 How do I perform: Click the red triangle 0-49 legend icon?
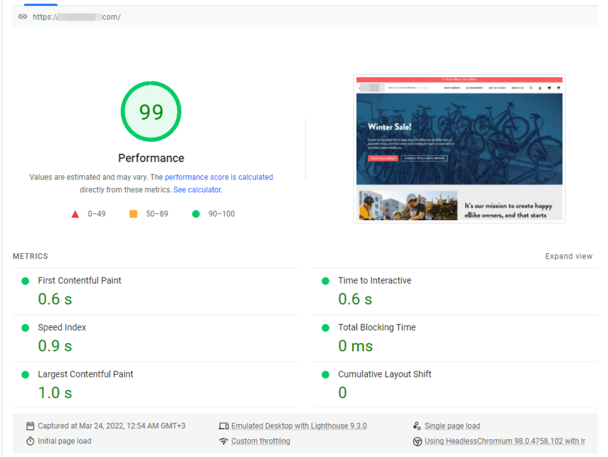pyautogui.click(x=75, y=214)
